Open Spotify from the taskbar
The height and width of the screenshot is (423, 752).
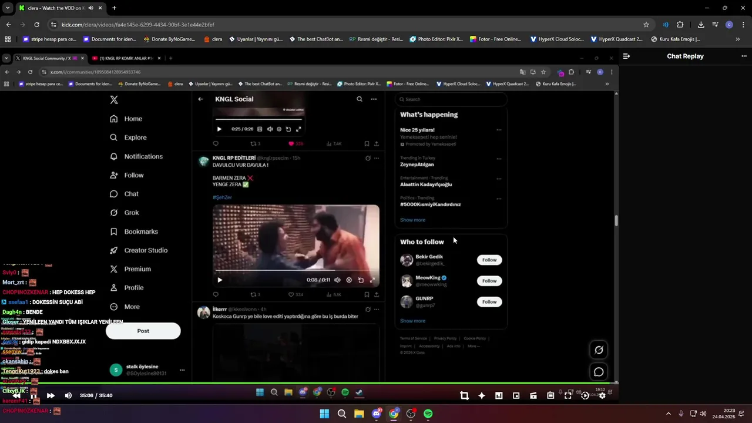coord(428,414)
